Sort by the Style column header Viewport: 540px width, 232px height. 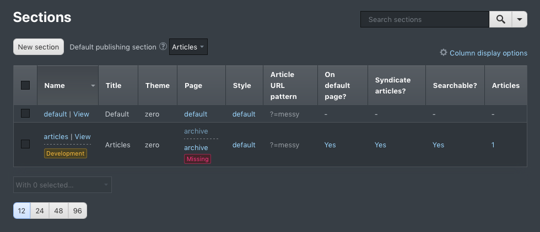pos(245,85)
